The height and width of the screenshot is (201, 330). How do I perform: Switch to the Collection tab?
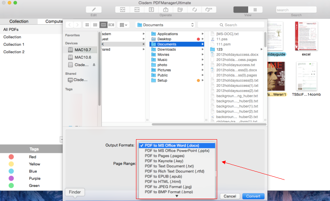click(x=19, y=22)
